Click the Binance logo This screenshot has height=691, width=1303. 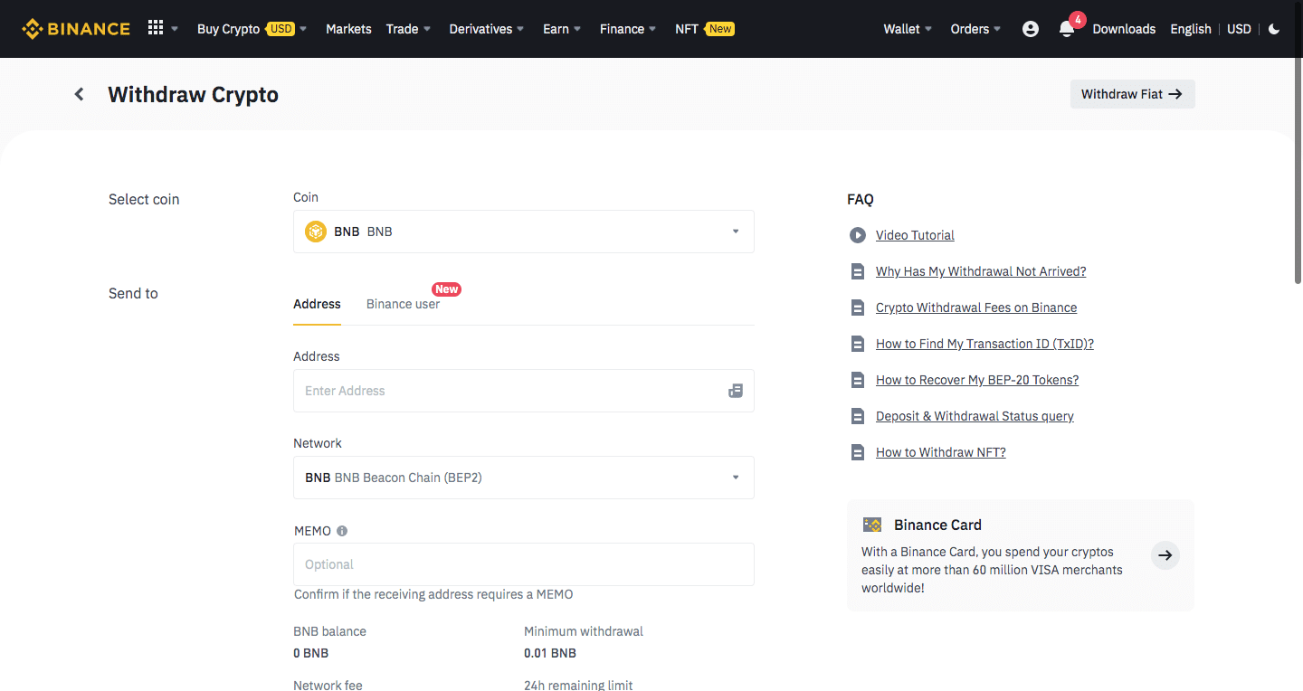[x=76, y=29]
